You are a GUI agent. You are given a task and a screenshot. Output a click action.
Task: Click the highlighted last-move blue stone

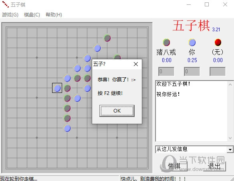click(x=57, y=88)
